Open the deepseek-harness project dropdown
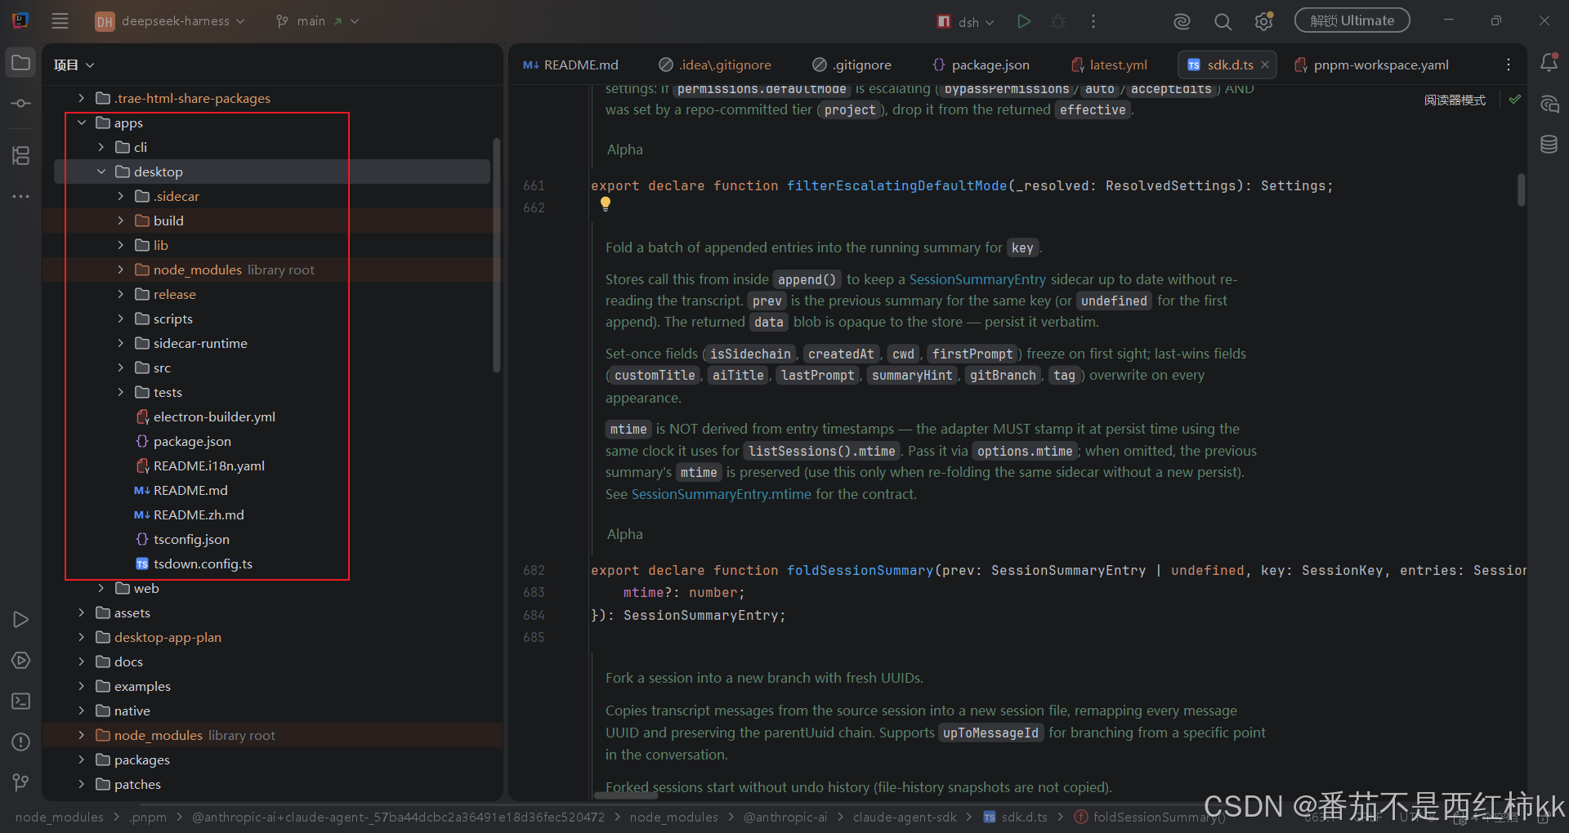 (170, 21)
